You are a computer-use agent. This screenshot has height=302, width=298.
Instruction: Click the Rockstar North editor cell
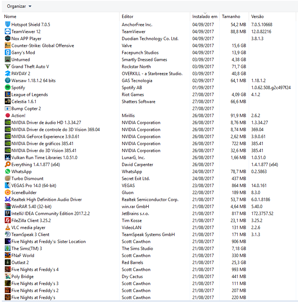click(x=136, y=66)
